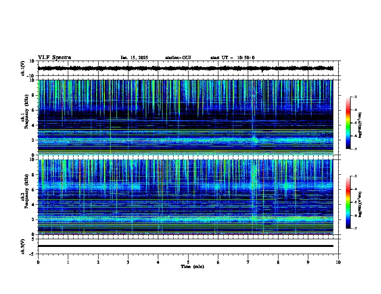This screenshot has width=381, height=294.
Task: Click tick label "4" on the time axis
Action: (158, 262)
